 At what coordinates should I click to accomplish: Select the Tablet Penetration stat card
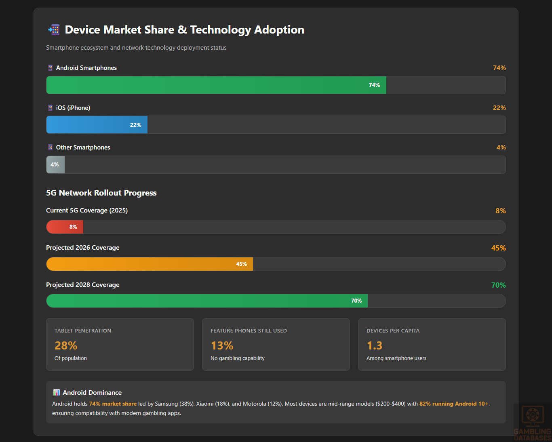point(120,344)
